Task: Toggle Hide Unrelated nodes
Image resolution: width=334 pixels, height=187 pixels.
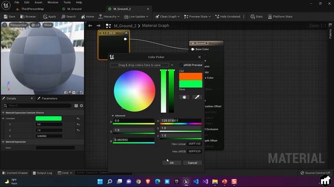Action: coord(228,17)
